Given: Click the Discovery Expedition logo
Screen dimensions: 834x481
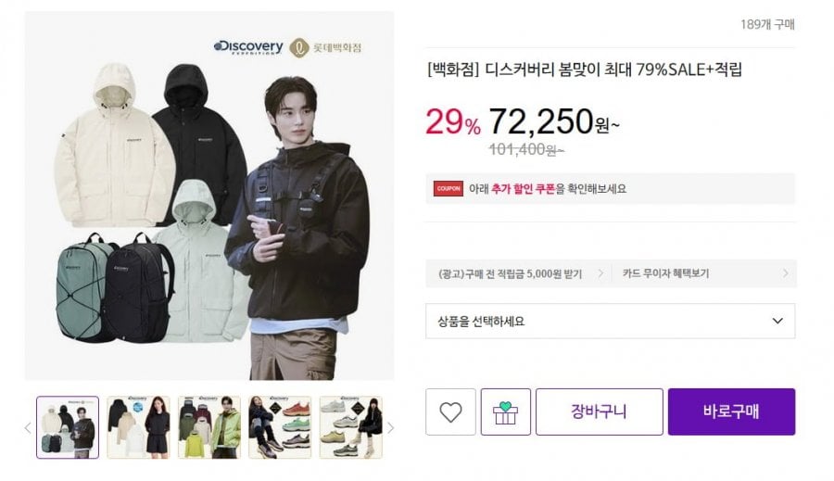Looking at the screenshot, I should coord(248,47).
